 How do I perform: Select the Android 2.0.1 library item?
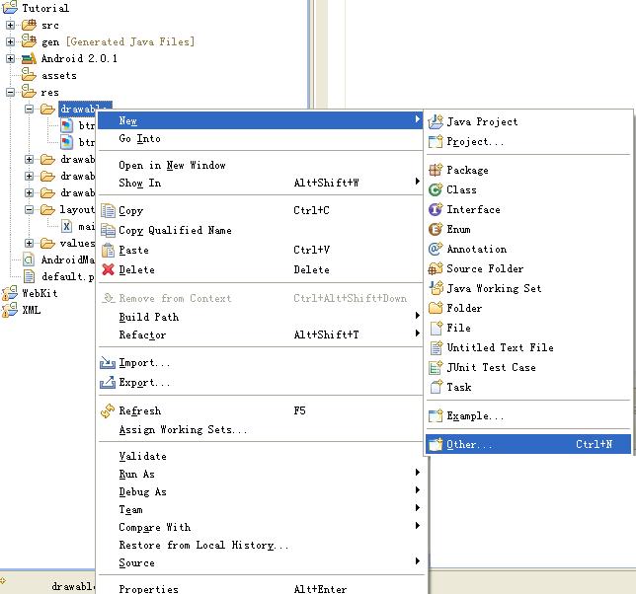pyautogui.click(x=78, y=58)
